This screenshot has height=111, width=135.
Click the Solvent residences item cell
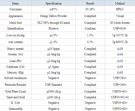click(x=15, y=78)
